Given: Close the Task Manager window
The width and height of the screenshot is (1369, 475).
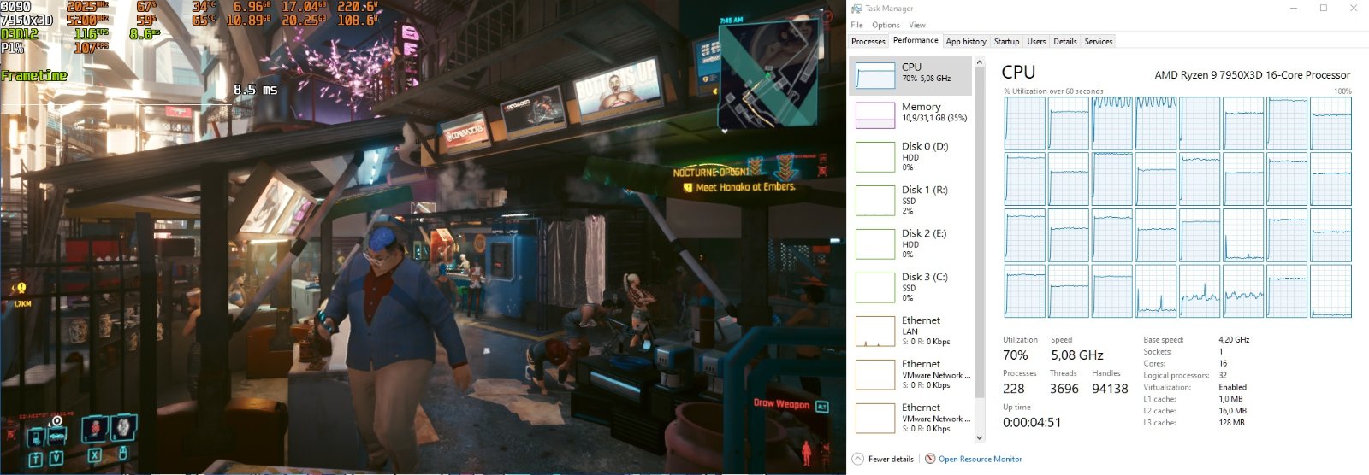Looking at the screenshot, I should coord(1353,9).
